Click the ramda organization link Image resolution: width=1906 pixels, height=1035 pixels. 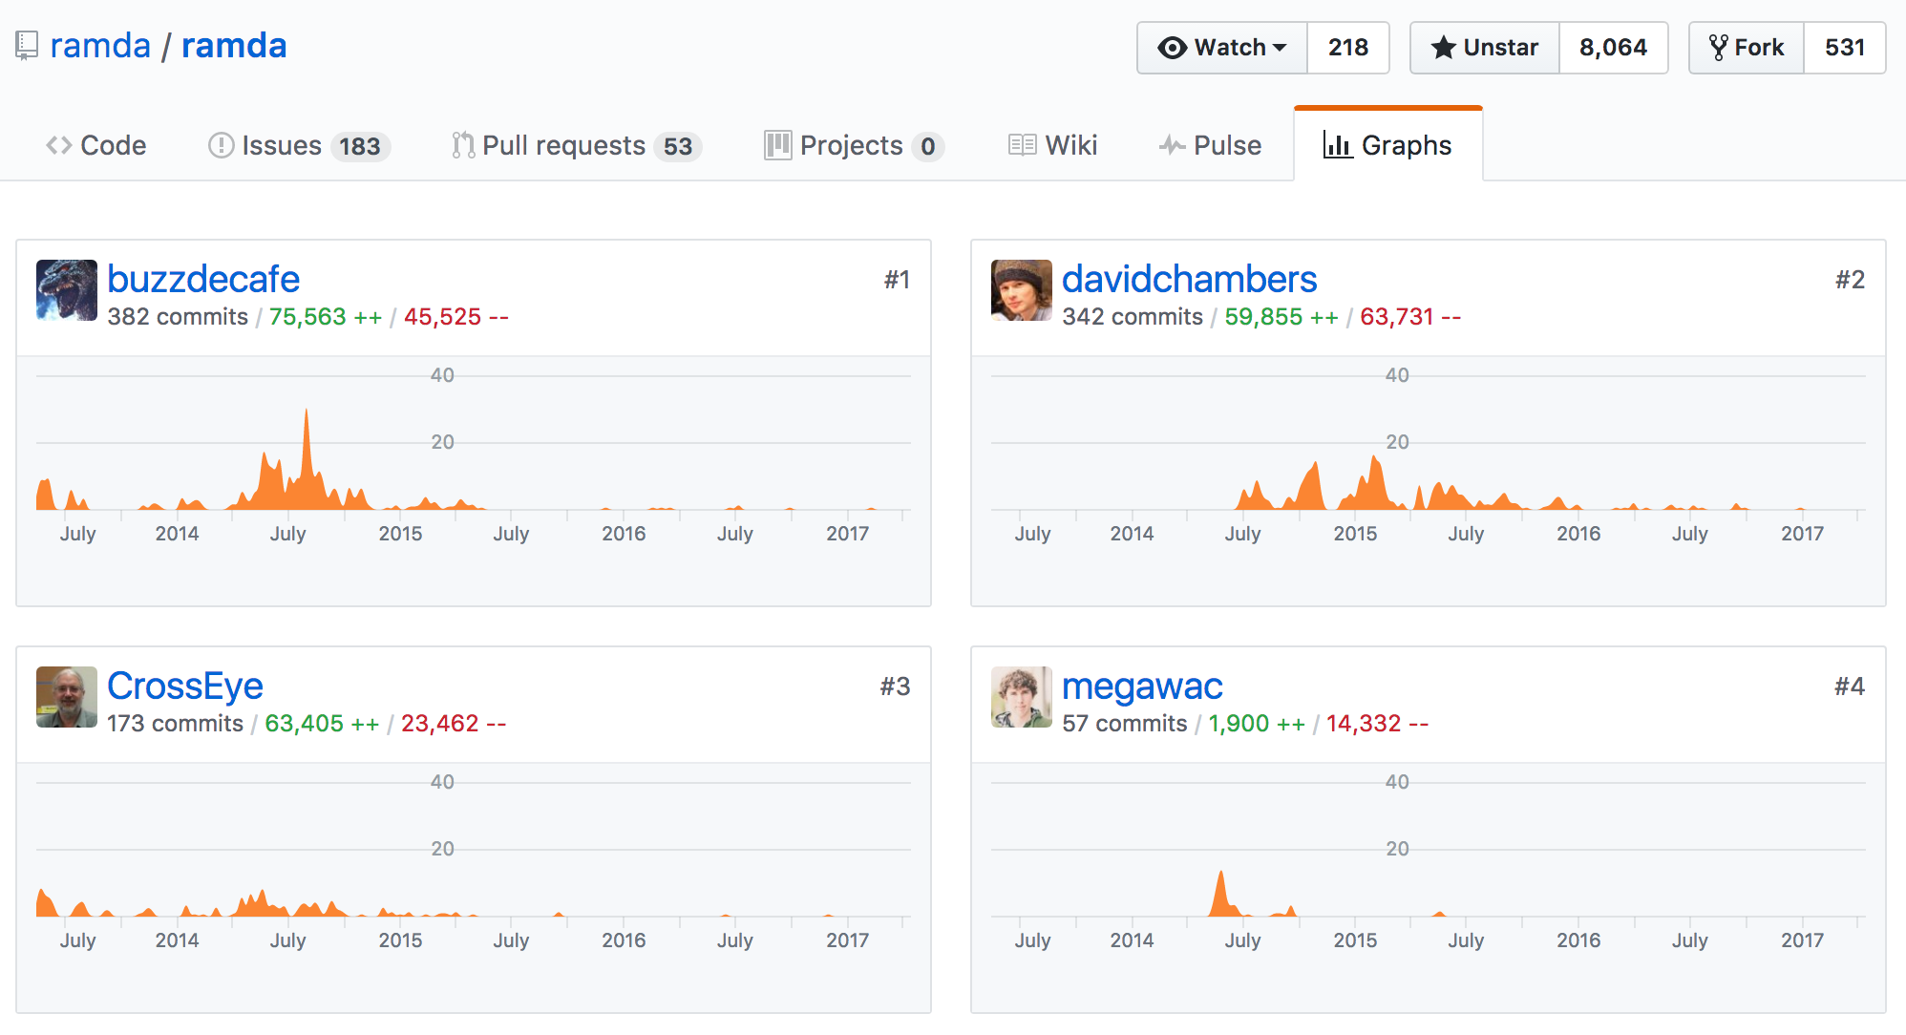click(x=100, y=46)
